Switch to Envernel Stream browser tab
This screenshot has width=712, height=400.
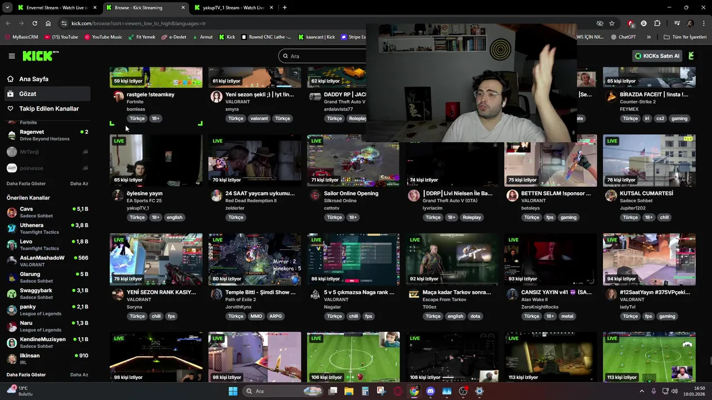pos(56,8)
